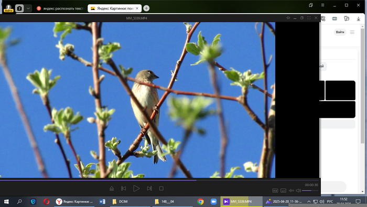This screenshot has height=207, width=367.
Task: Seek on the purple video progress bar
Action: 160,180
